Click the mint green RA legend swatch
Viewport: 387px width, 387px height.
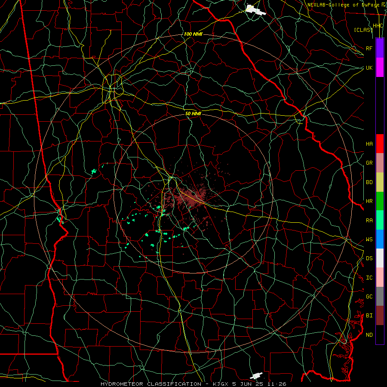point(380,220)
